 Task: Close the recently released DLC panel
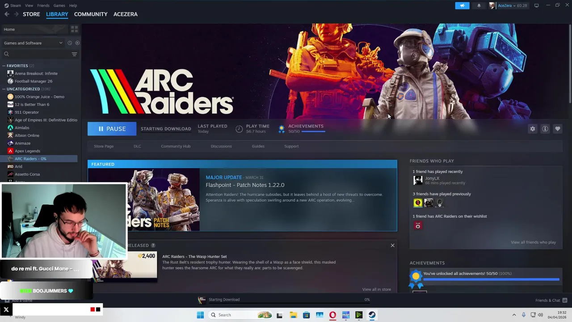click(392, 245)
